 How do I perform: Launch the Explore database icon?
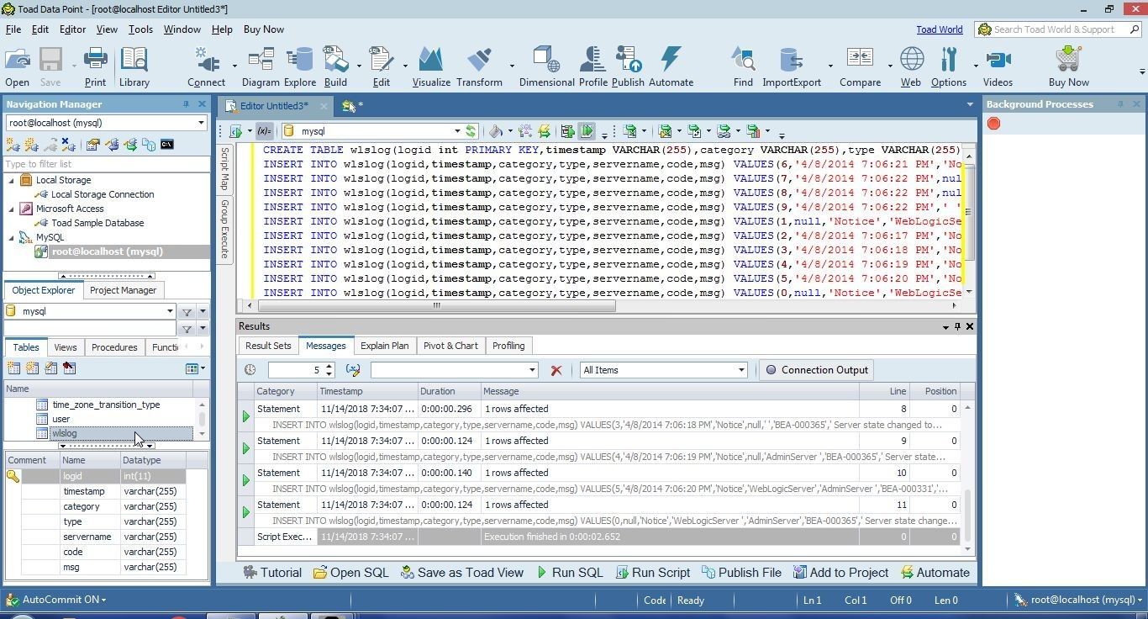coord(299,66)
